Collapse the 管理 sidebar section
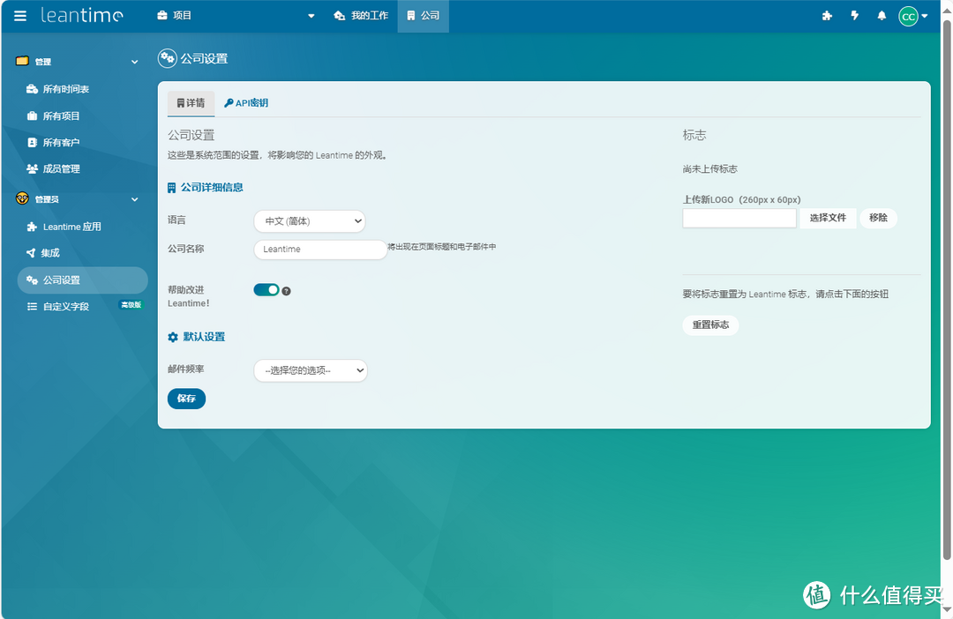The height and width of the screenshot is (619, 953). [x=134, y=61]
